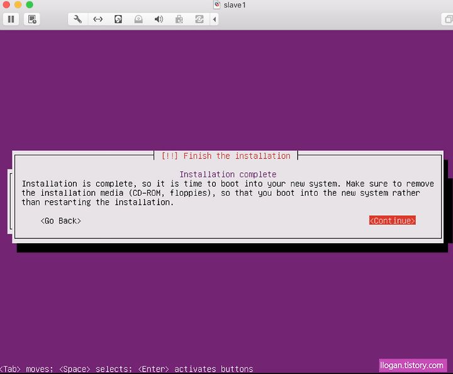This screenshot has width=453, height=374.
Task: Toggle the sound device speaker icon
Action: 159,20
